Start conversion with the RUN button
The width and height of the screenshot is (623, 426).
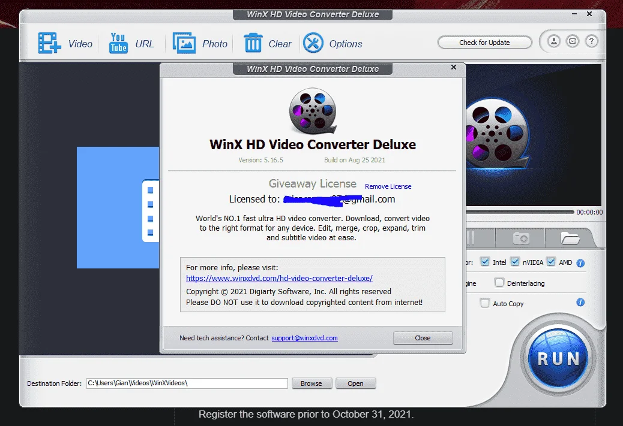point(558,358)
